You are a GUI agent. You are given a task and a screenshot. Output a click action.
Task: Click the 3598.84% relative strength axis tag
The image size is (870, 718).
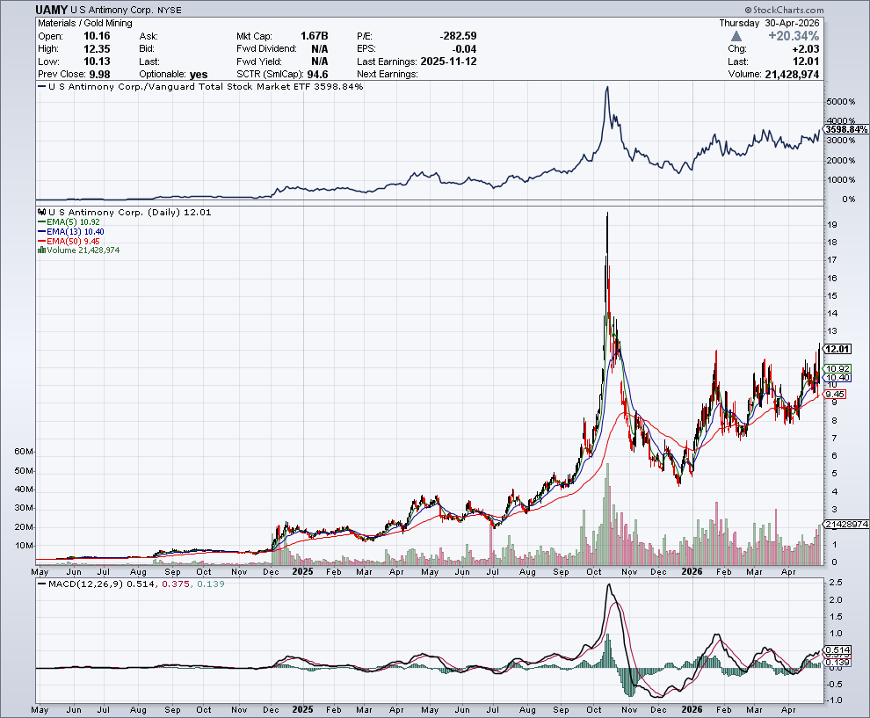pyautogui.click(x=845, y=129)
